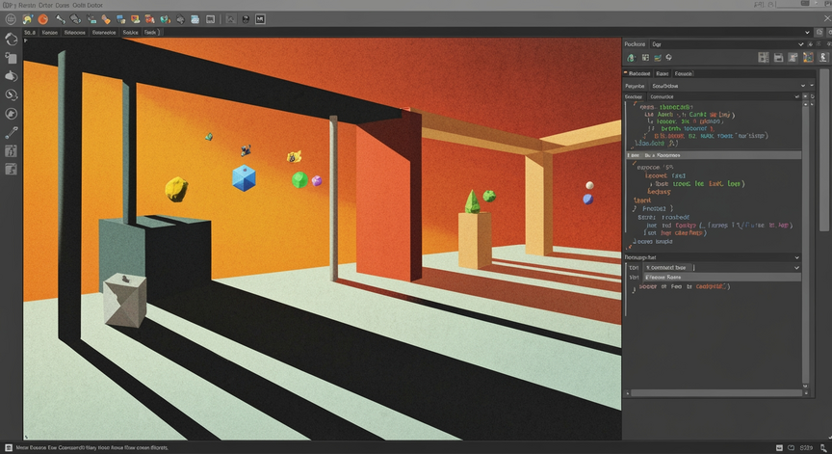Click the grid icon in right panel
The height and width of the screenshot is (454, 832).
(646, 57)
